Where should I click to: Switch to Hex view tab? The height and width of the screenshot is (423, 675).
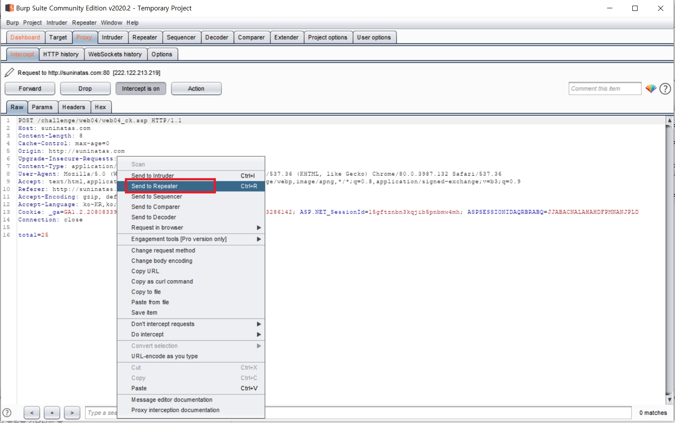[101, 107]
